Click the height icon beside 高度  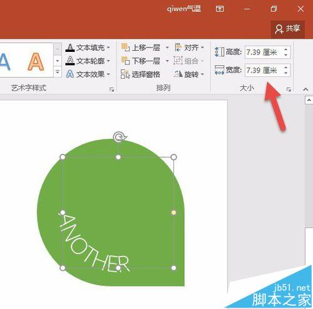pos(219,52)
